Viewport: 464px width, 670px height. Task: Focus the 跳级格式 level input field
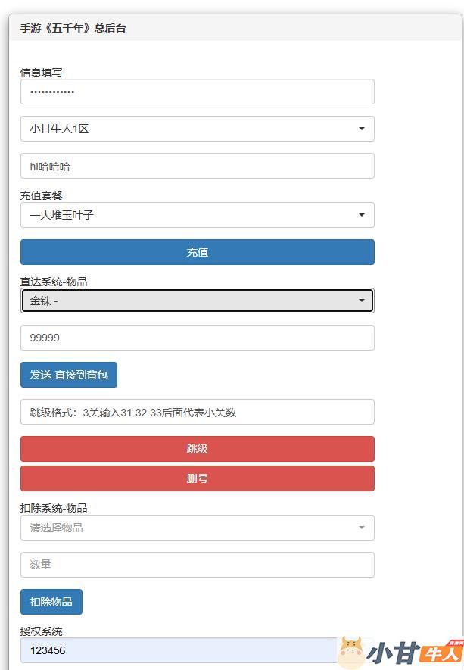(x=197, y=412)
